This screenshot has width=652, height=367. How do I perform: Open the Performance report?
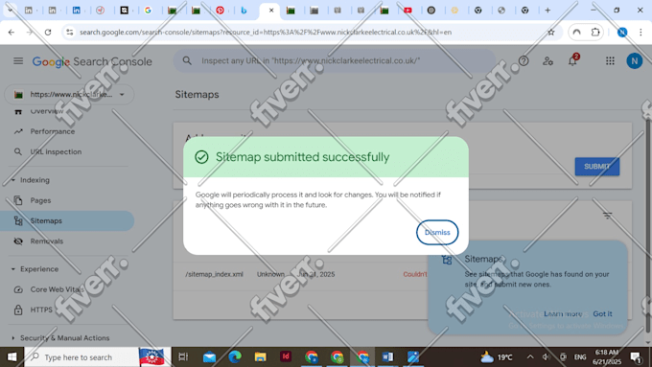(53, 131)
